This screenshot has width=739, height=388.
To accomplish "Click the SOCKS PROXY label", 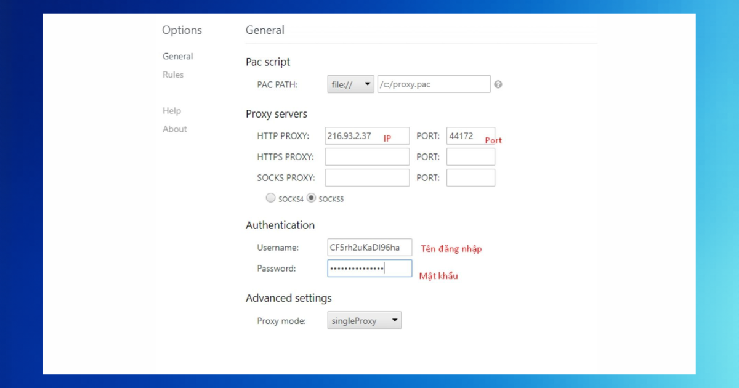I will [286, 178].
